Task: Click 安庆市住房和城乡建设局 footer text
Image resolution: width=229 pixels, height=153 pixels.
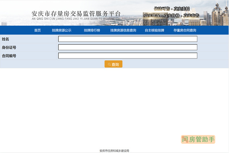Action: point(114,151)
